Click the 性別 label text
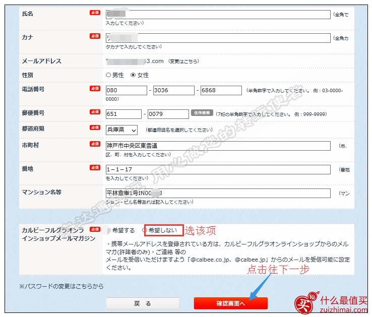The height and width of the screenshot is (317, 372). click(x=28, y=75)
